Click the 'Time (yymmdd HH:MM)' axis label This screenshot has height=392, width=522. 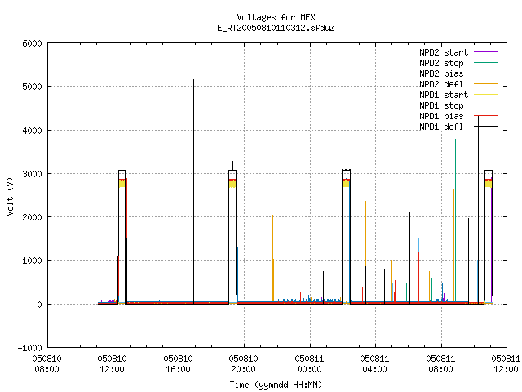coord(276,385)
